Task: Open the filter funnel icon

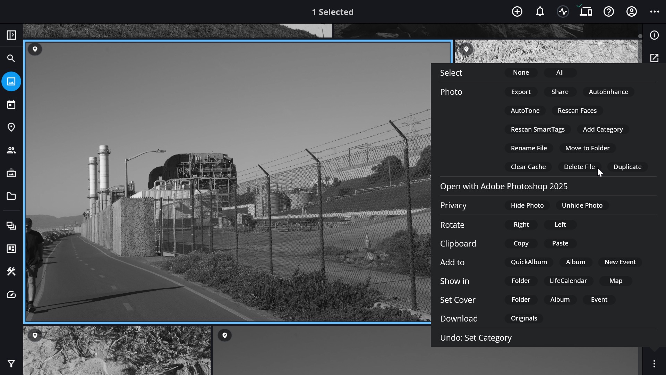Action: 11,364
